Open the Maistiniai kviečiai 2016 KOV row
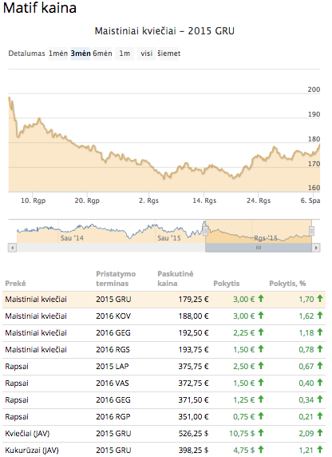 164,316
